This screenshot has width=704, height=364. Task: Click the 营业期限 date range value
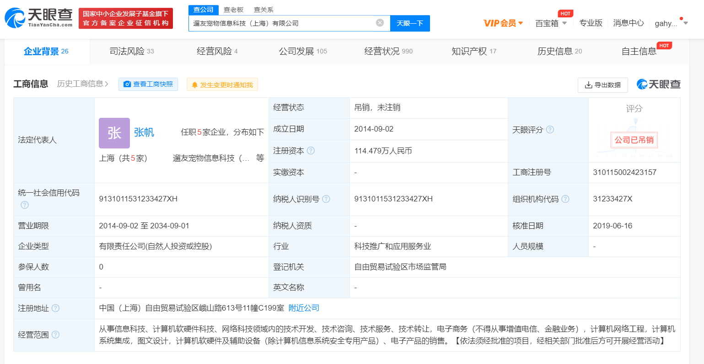(144, 226)
